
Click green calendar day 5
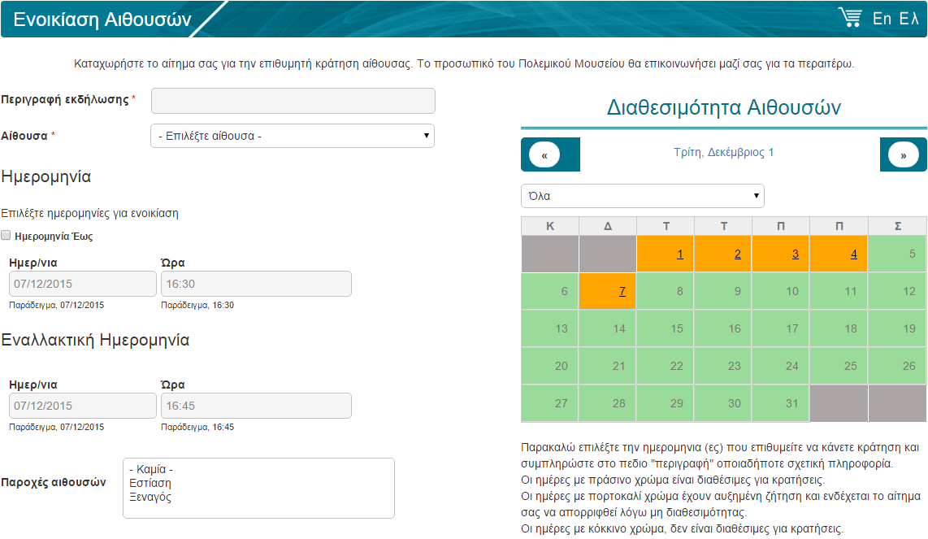897,254
